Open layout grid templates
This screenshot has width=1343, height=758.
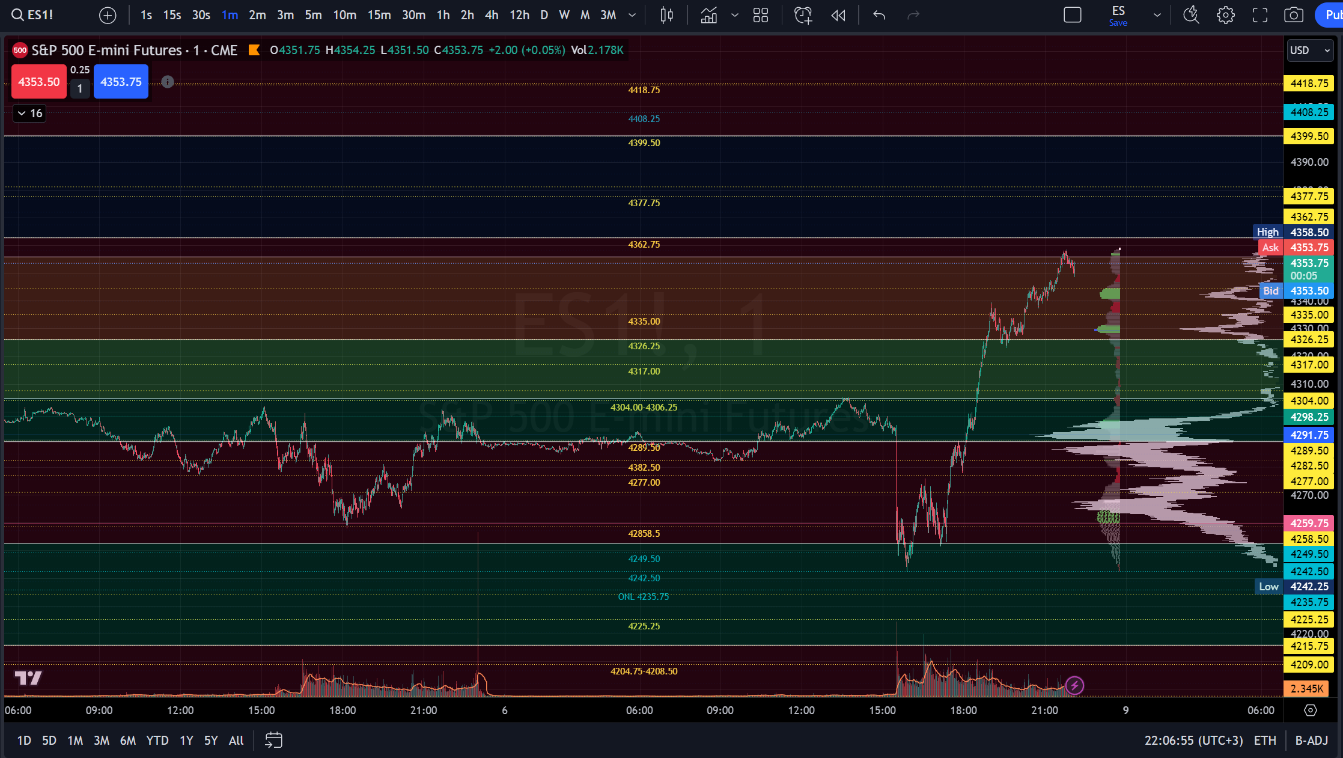click(x=761, y=15)
